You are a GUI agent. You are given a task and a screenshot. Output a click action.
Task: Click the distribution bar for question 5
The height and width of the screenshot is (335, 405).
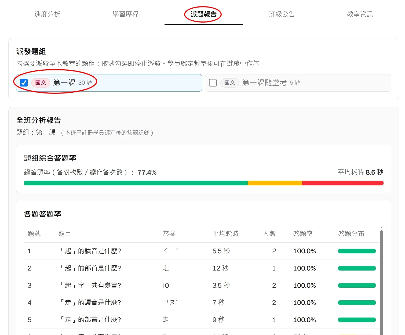[357, 320]
